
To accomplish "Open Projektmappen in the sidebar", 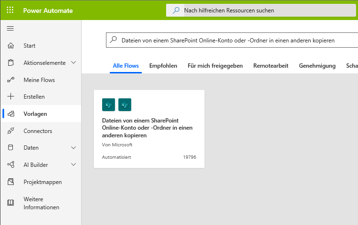I will click(42, 182).
